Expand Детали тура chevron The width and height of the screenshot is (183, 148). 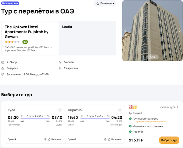[x=178, y=107]
